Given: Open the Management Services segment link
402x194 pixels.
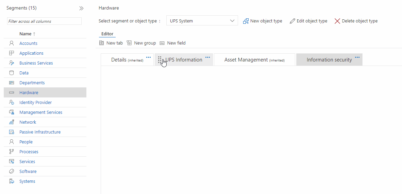Looking at the screenshot, I should coord(41,112).
